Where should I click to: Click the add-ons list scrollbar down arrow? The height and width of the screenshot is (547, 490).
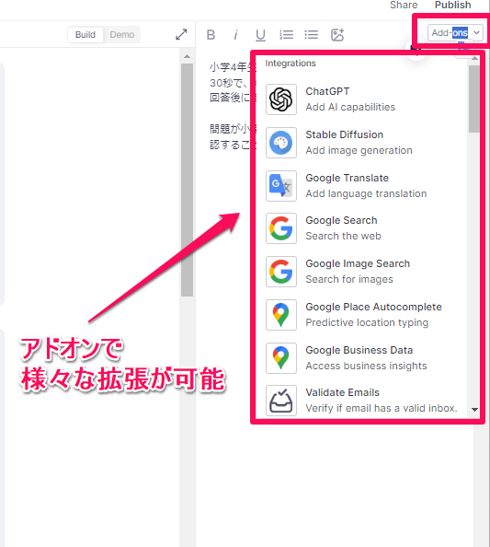(474, 410)
